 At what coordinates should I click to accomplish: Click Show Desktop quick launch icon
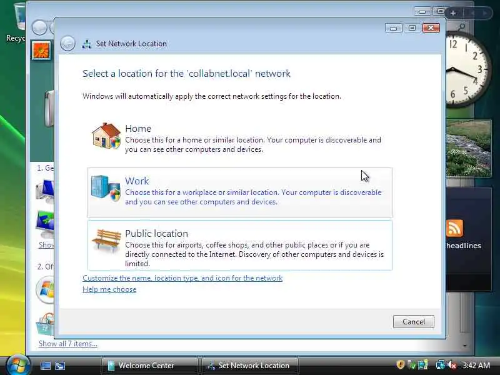(x=45, y=366)
